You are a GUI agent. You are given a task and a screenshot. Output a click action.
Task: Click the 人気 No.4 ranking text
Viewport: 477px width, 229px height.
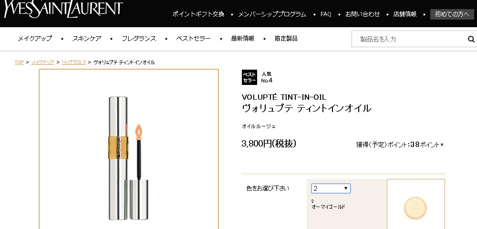pyautogui.click(x=267, y=77)
